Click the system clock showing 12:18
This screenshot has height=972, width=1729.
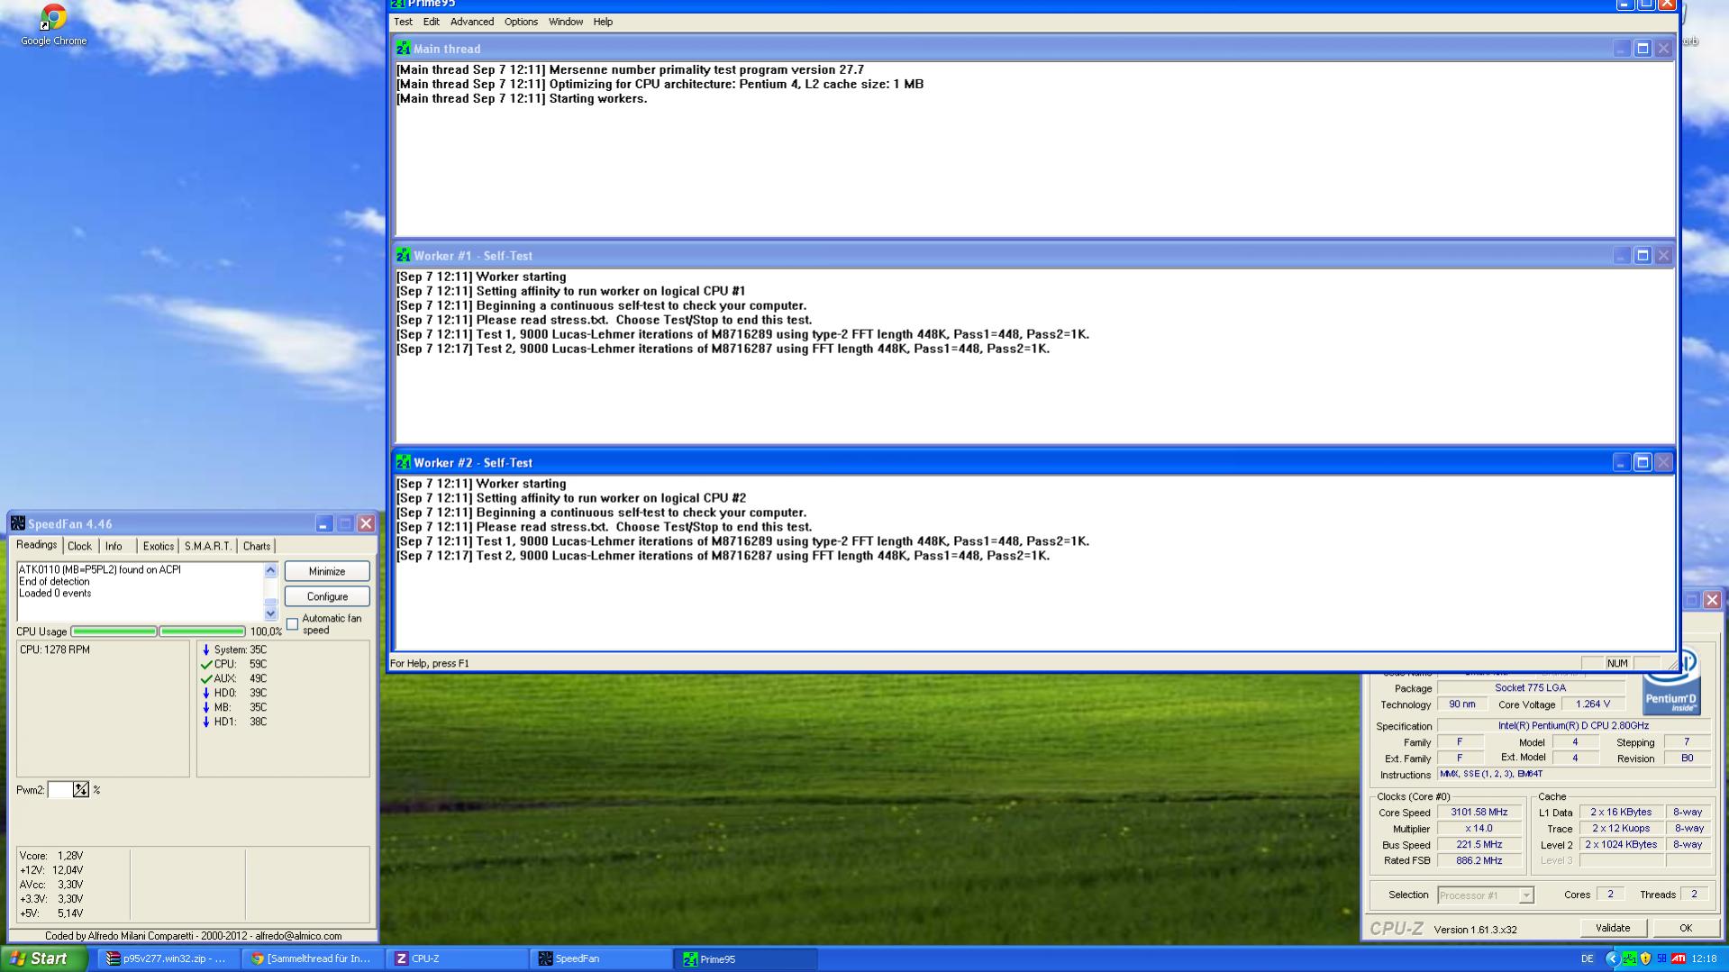(1704, 958)
